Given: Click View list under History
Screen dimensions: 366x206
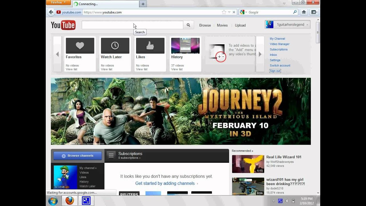Looking at the screenshot, I should click(177, 69).
